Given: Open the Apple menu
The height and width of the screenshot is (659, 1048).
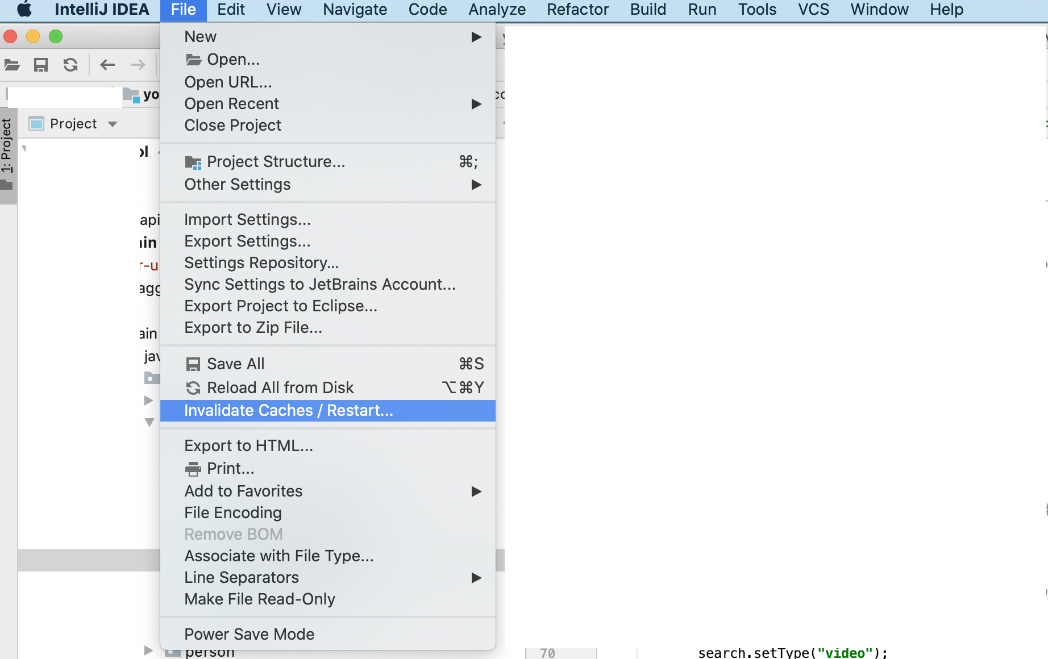Looking at the screenshot, I should 24,10.
